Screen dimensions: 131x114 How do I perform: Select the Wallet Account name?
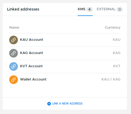(x=33, y=79)
